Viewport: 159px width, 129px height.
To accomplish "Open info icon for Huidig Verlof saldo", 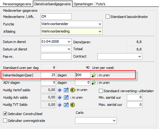I will [x=60, y=90].
